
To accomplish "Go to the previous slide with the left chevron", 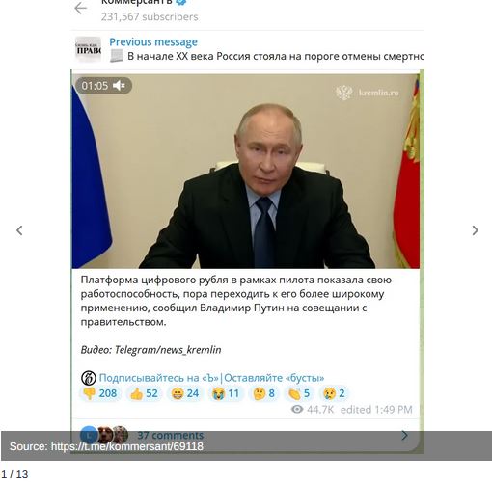I will (19, 230).
